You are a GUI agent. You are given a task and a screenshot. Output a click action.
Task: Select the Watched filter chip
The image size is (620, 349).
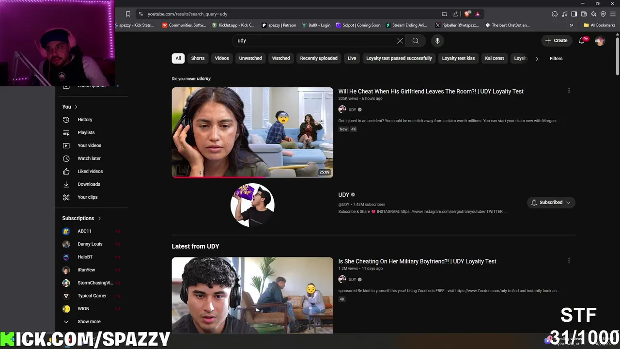tap(281, 58)
